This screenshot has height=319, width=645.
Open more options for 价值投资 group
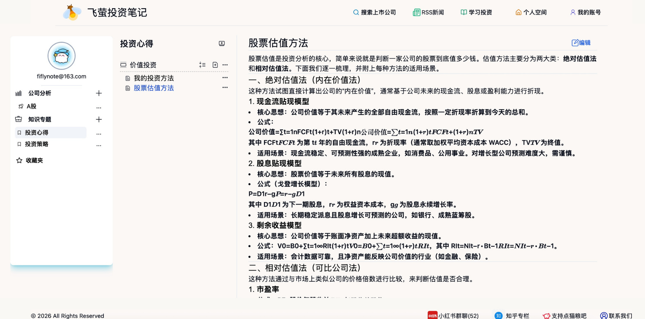(225, 65)
